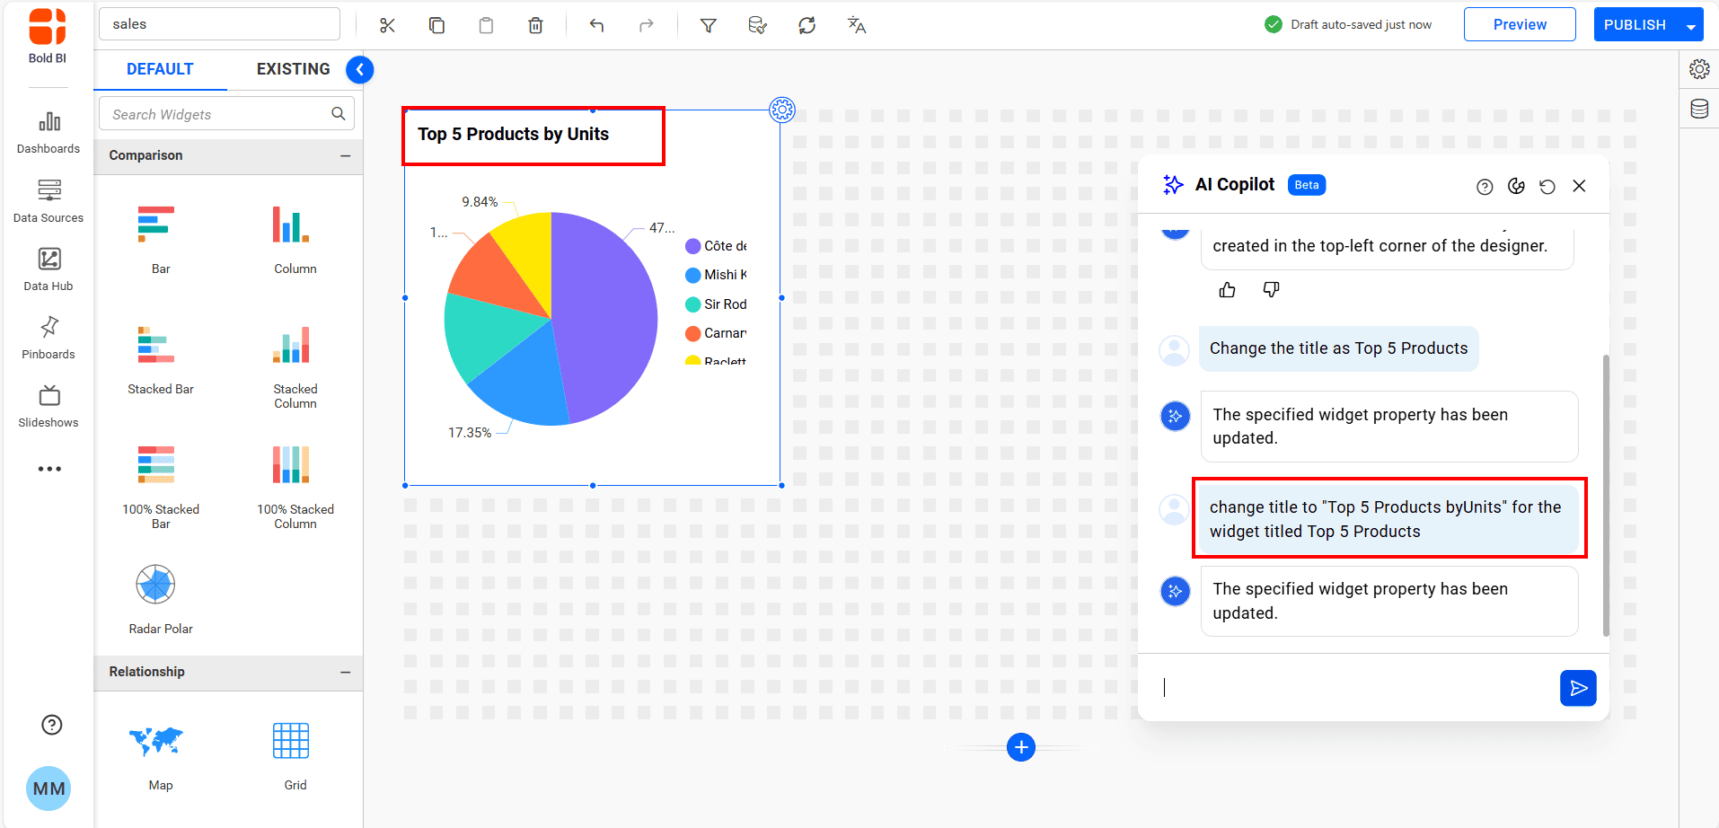The width and height of the screenshot is (1719, 828).
Task: Dislike the Copilot response with thumbs down
Action: click(1271, 289)
